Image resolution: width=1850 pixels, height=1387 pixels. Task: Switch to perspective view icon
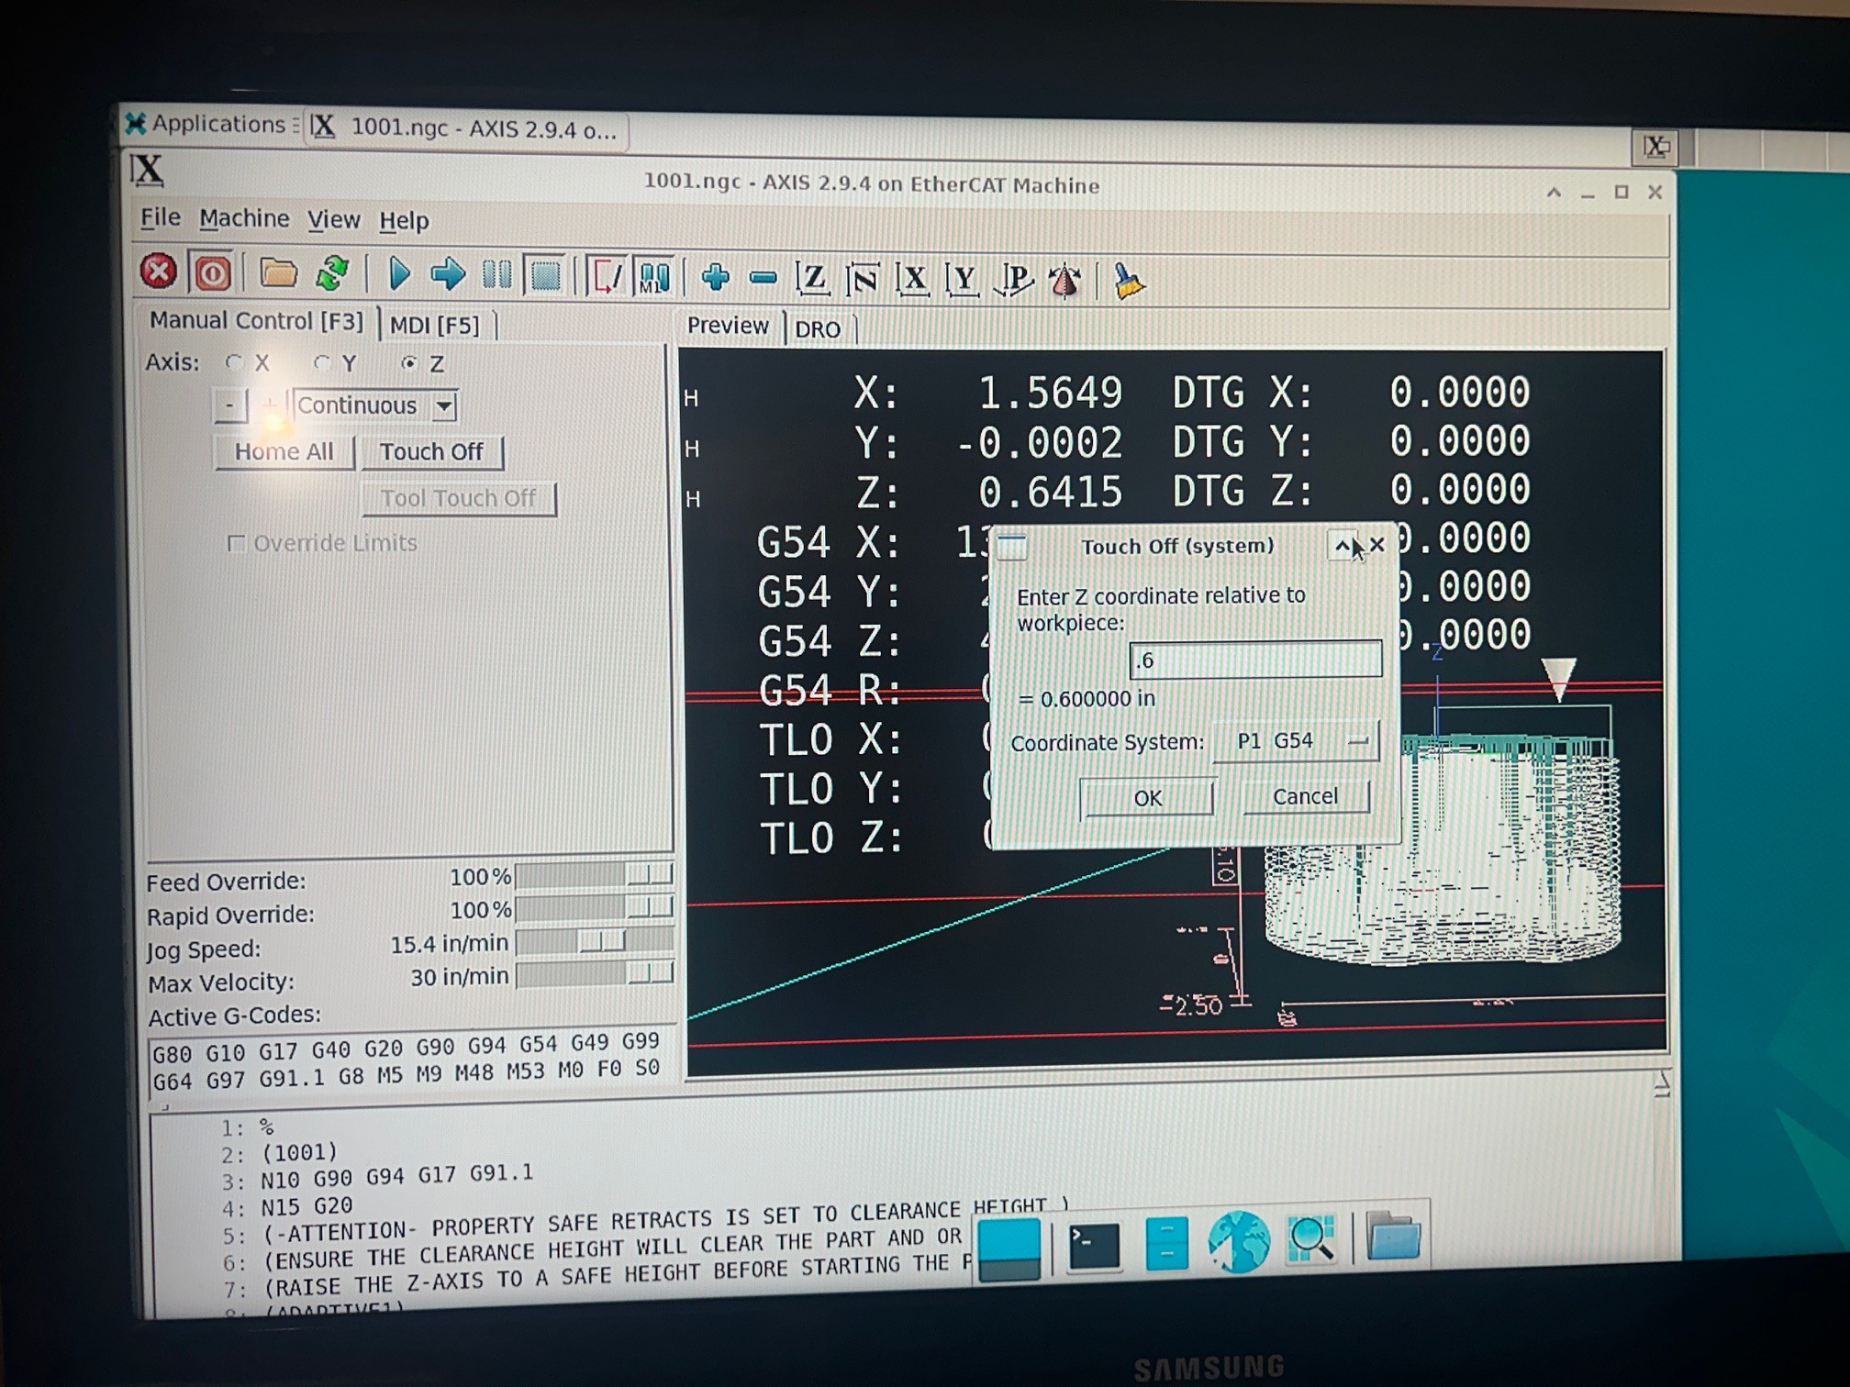point(1015,279)
